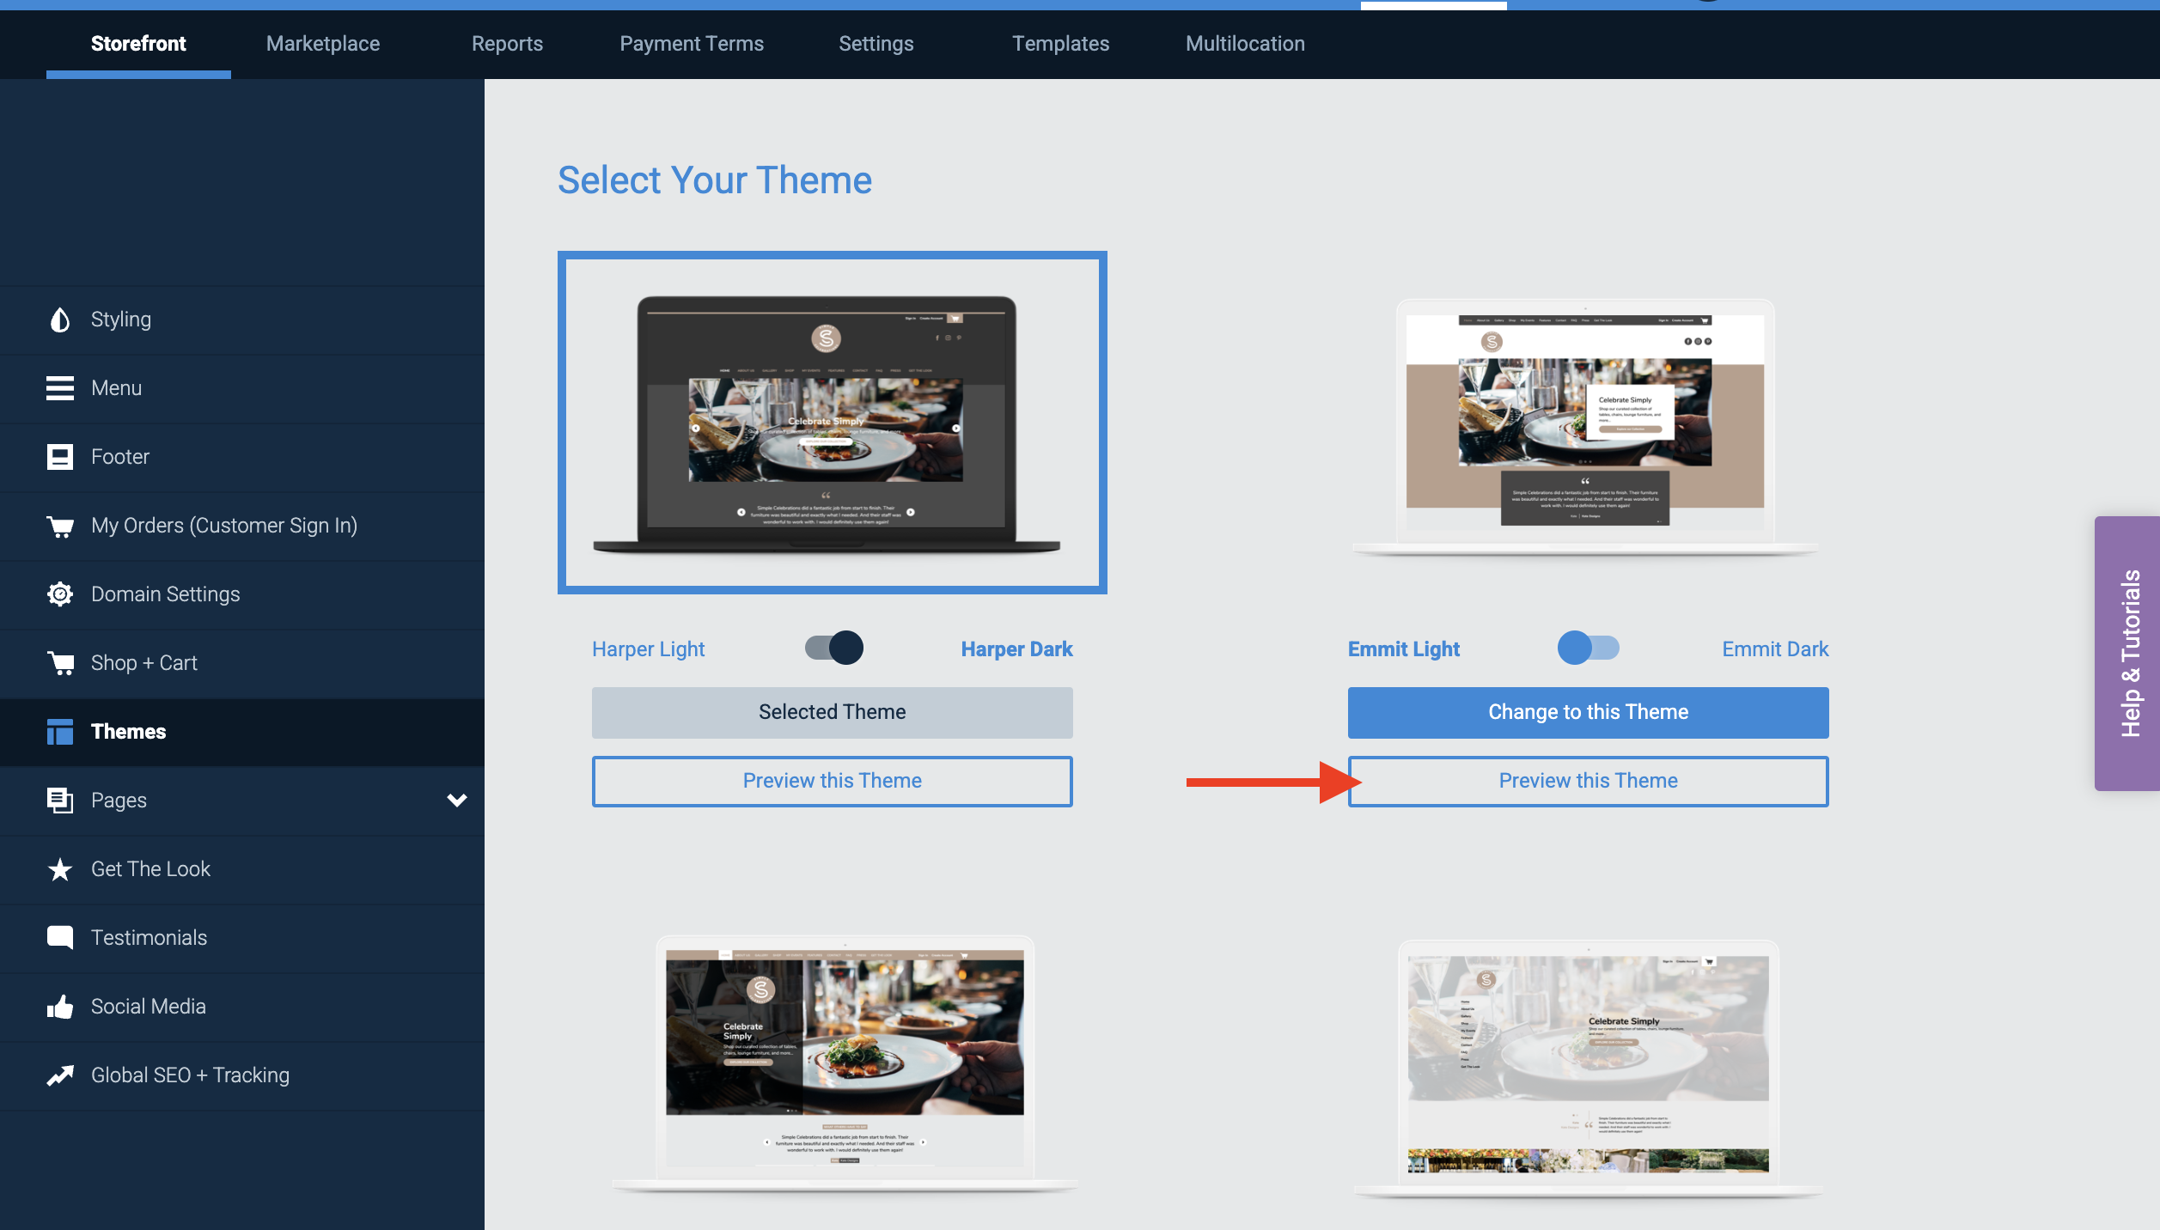Toggle Harper Light/Dark switch
Viewport: 2160px width, 1230px height.
[x=833, y=648]
